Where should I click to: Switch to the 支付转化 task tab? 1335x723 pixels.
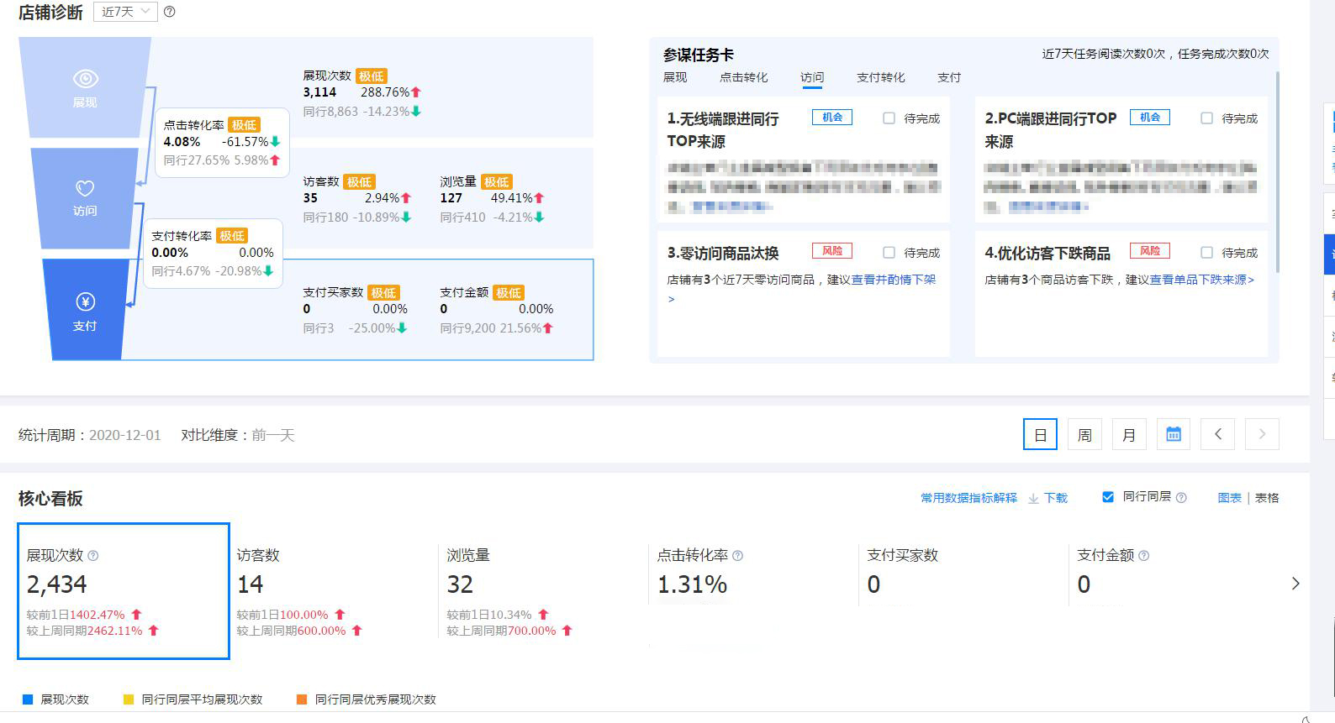click(880, 77)
